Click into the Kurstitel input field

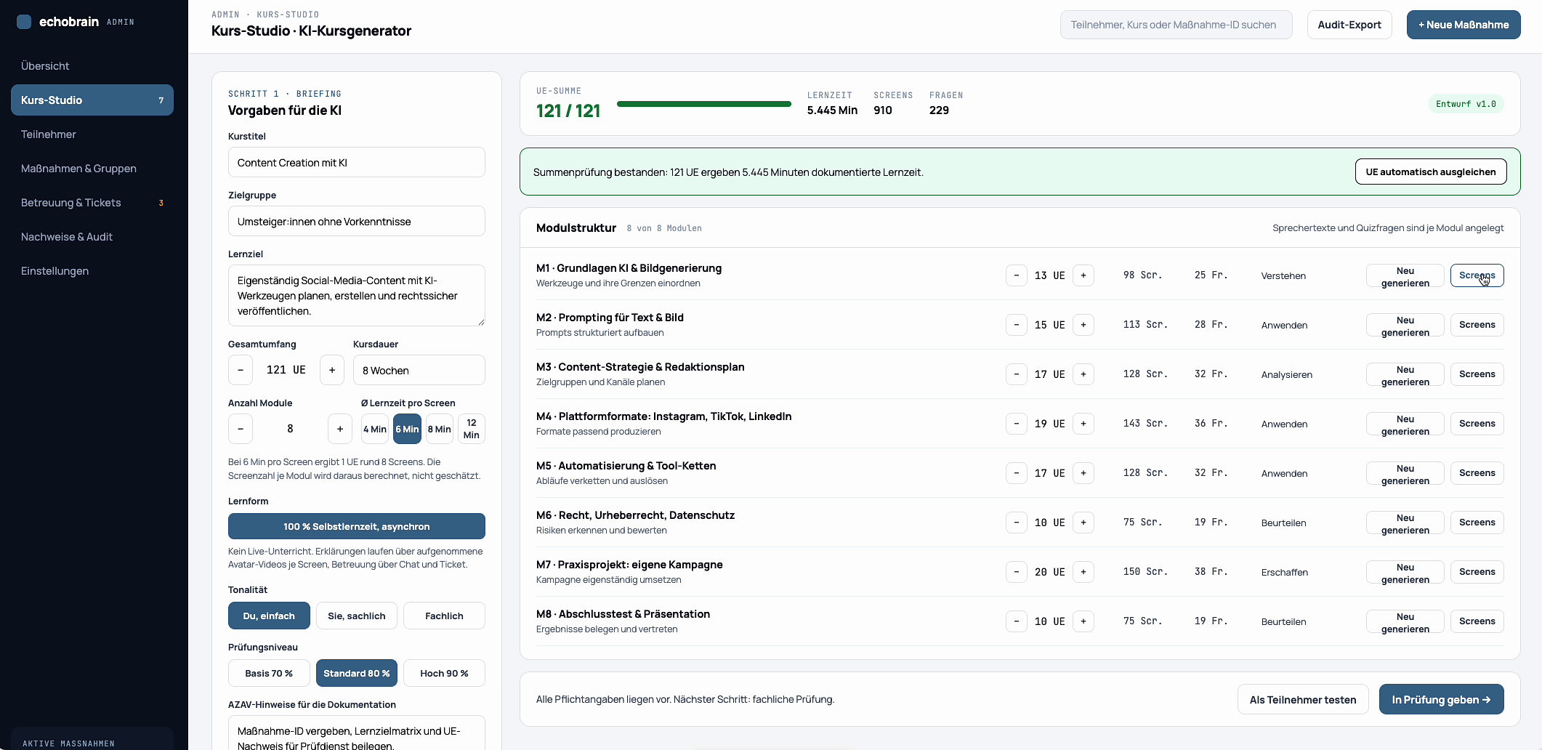tap(357, 162)
